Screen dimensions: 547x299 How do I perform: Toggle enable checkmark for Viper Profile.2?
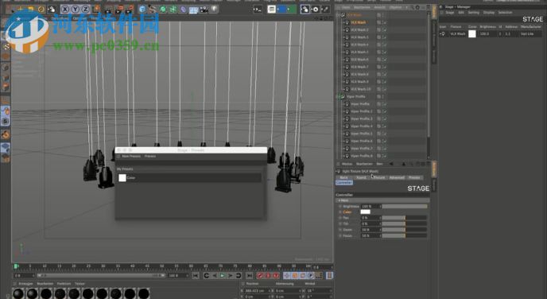[384, 111]
